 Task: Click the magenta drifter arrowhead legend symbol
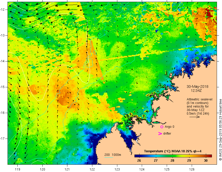point(160,134)
